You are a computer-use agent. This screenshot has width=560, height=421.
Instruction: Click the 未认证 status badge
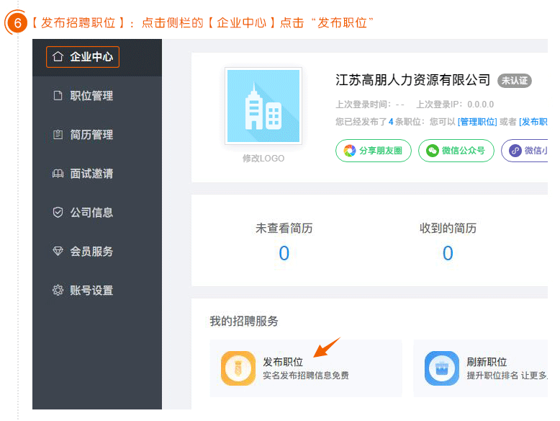pos(515,81)
